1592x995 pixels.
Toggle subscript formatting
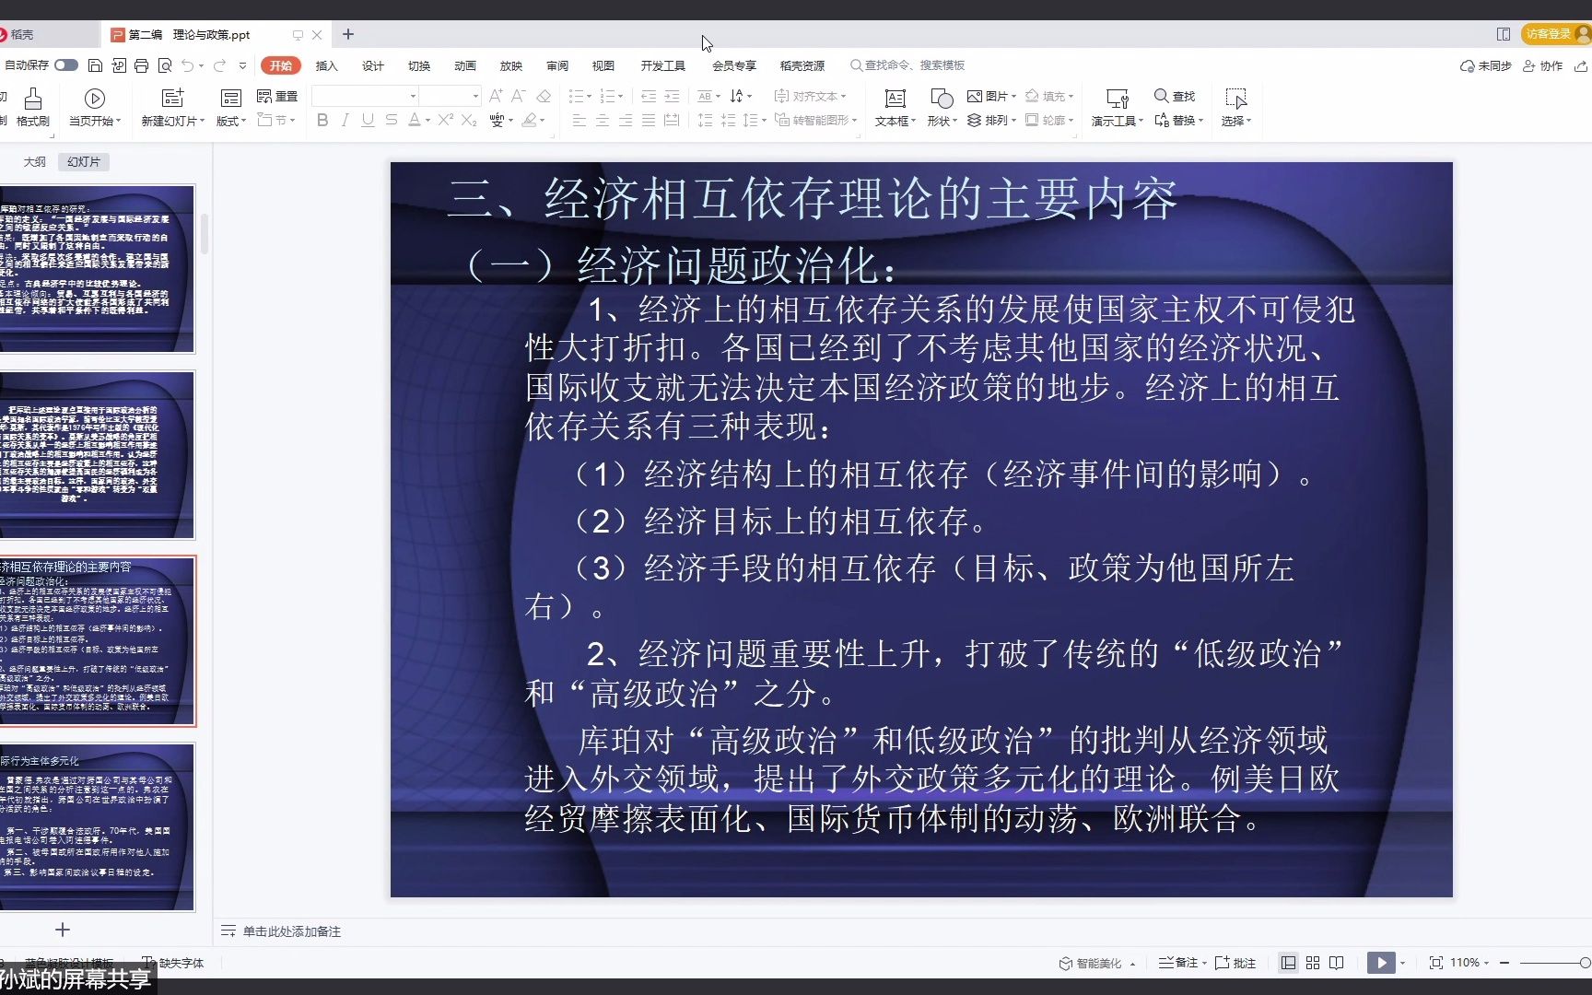click(469, 120)
